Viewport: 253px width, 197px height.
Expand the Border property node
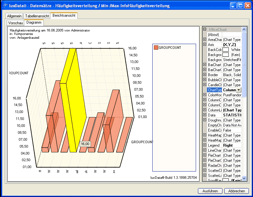click(x=205, y=75)
